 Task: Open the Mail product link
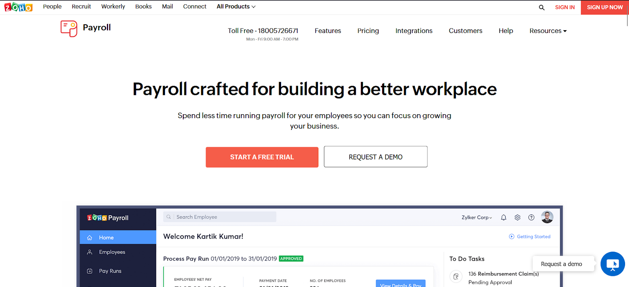coord(167,7)
